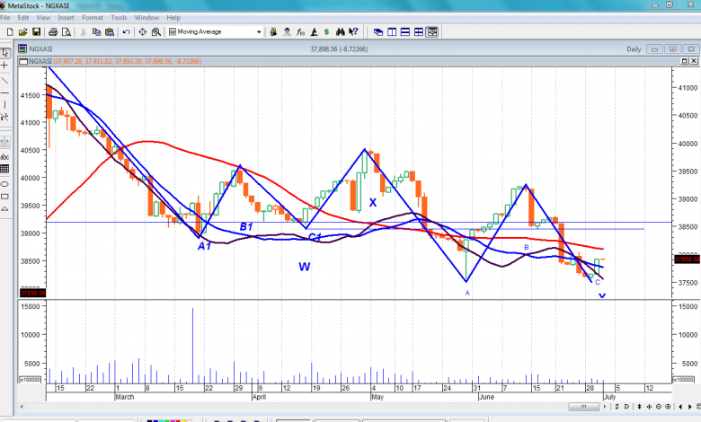Screen dimensions: 701x422
Task: Click the X wave label on chart
Action: pyautogui.click(x=372, y=203)
